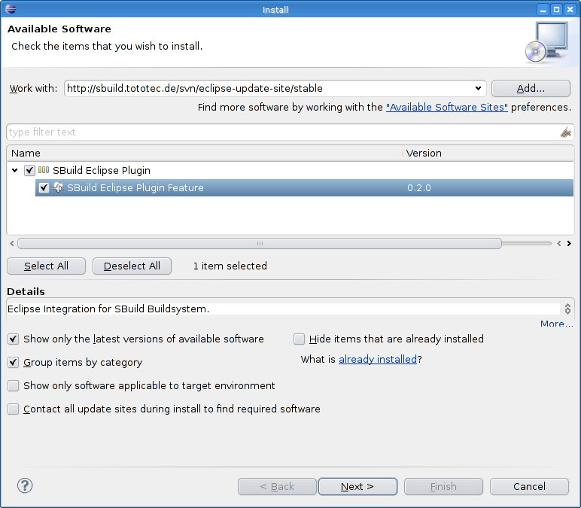Click the Eclipse icon in the title bar
Image resolution: width=581 pixels, height=508 pixels.
11,9
